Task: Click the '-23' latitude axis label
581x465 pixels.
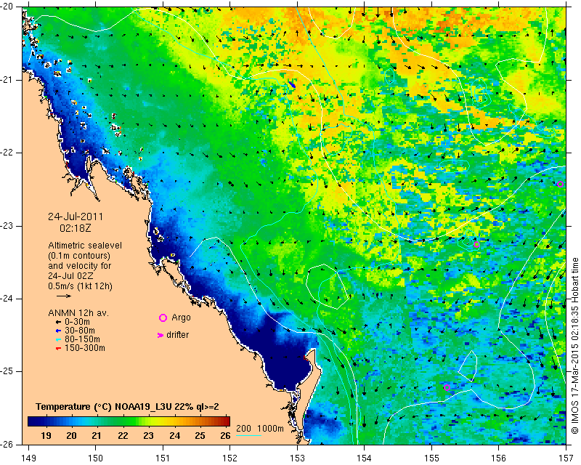Action: click(7, 225)
